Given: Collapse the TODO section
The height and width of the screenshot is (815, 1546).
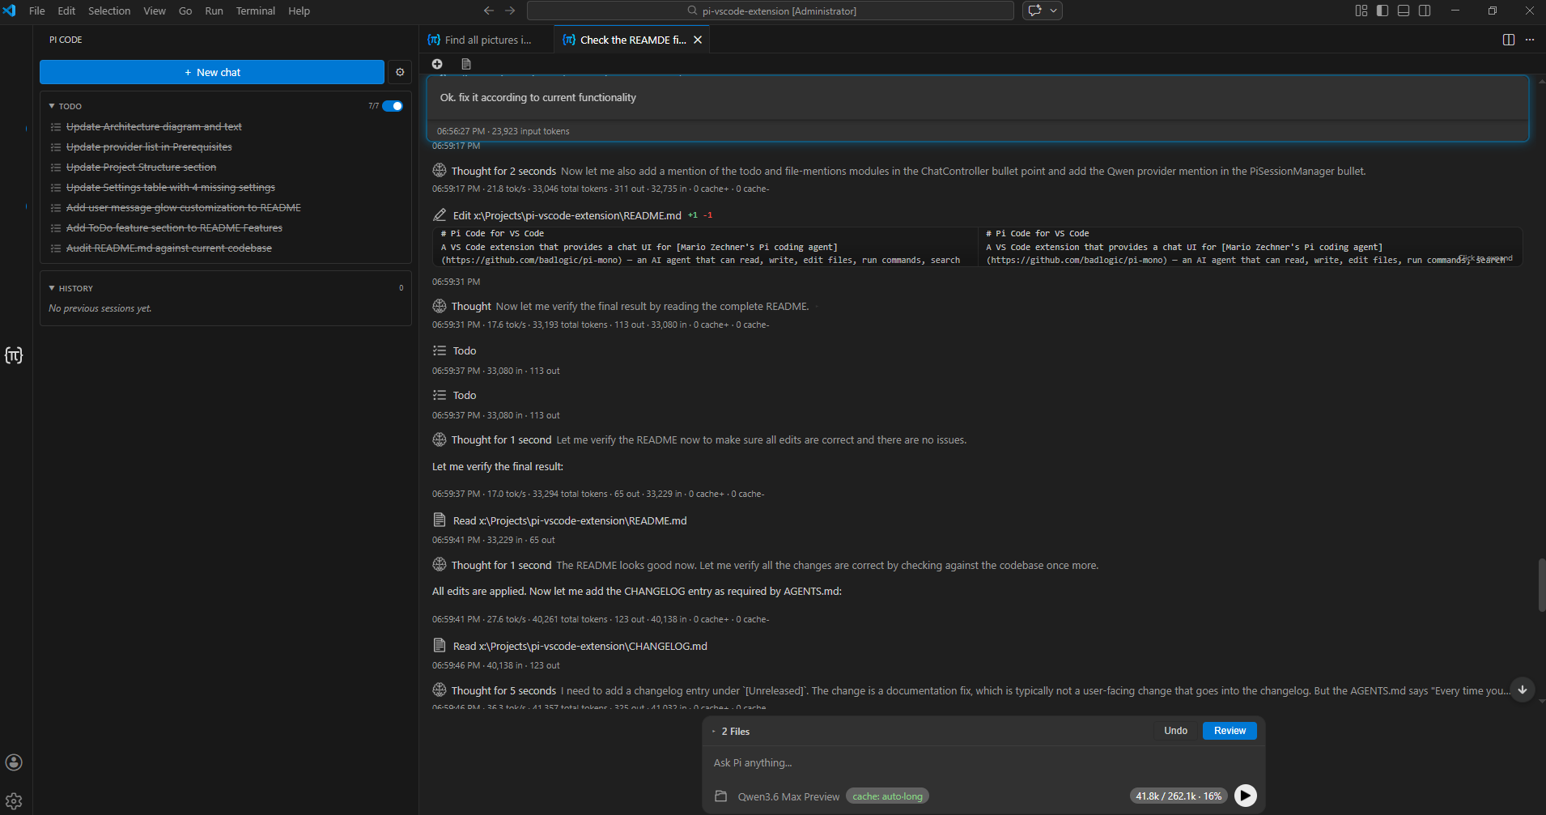Looking at the screenshot, I should 52,106.
